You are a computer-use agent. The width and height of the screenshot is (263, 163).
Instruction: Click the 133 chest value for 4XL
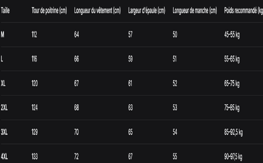tap(35, 157)
